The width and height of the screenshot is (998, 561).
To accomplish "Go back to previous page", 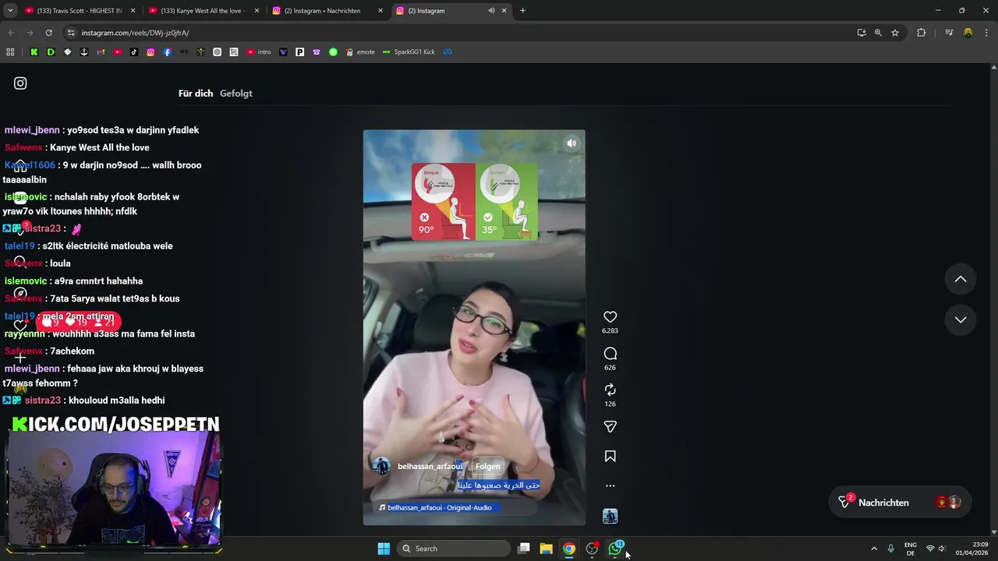I will (x=11, y=33).
